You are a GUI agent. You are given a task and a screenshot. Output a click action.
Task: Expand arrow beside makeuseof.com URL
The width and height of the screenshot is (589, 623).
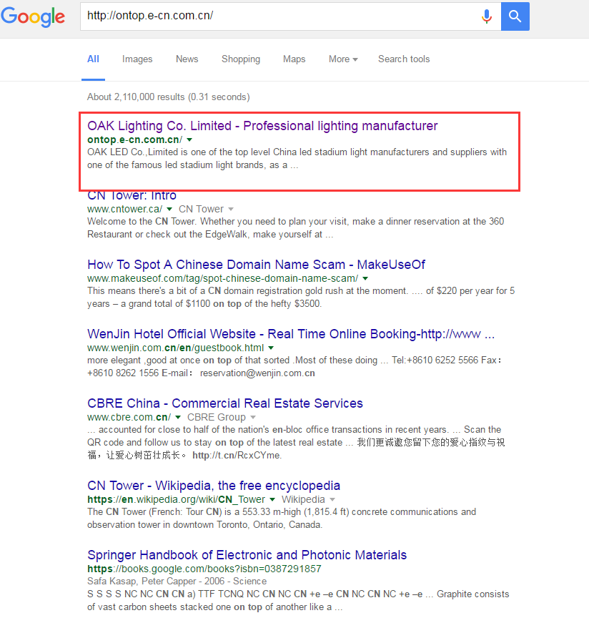click(x=365, y=278)
